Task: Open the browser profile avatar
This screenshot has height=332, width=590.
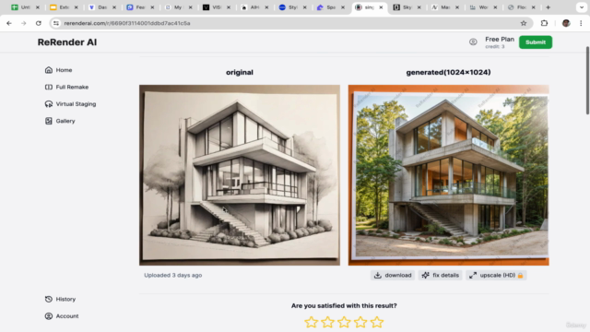Action: tap(566, 23)
